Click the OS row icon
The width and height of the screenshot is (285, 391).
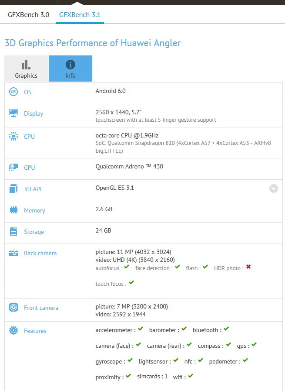13,92
